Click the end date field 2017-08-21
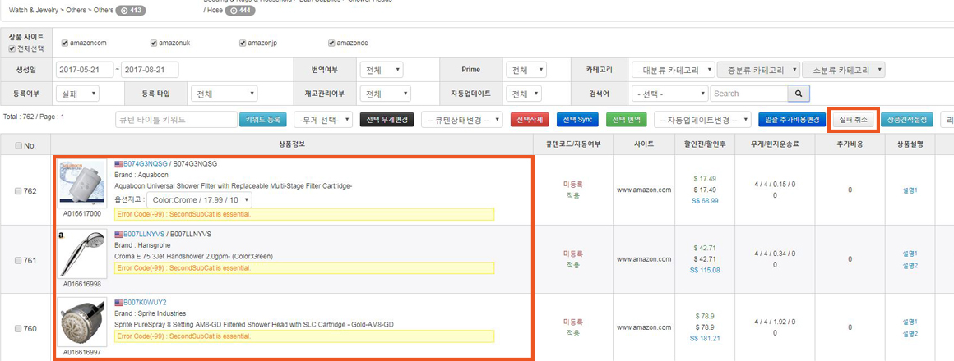The height and width of the screenshot is (361, 954). tap(150, 70)
